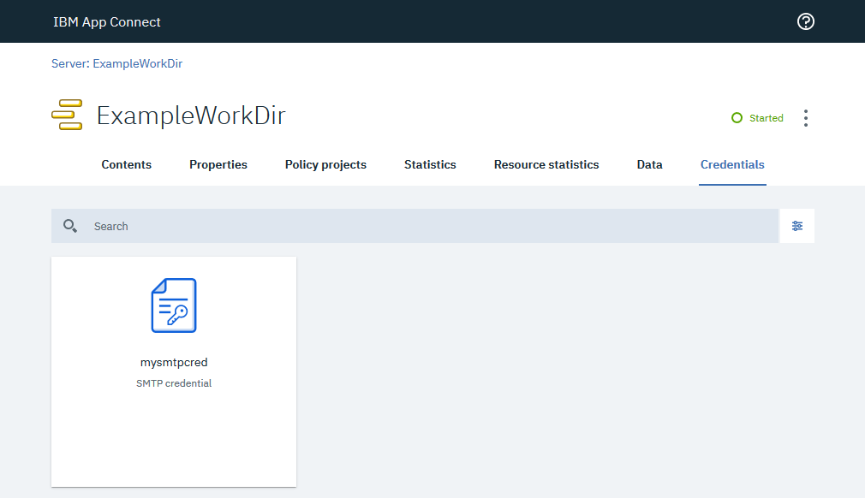This screenshot has width=865, height=498.
Task: Go to the Policy projects tab
Action: pyautogui.click(x=325, y=164)
